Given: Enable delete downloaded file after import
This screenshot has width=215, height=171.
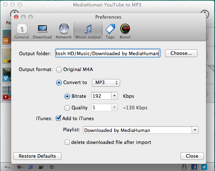Looking at the screenshot, I should 67,142.
